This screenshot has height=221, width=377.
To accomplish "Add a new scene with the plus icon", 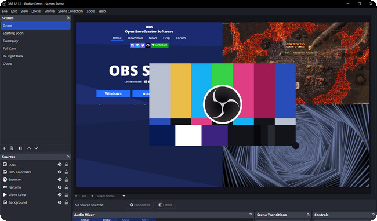I will pos(4,148).
